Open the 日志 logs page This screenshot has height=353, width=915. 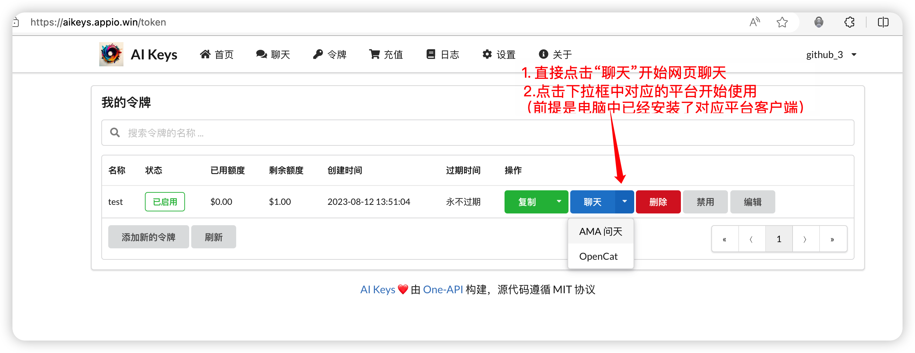443,55
